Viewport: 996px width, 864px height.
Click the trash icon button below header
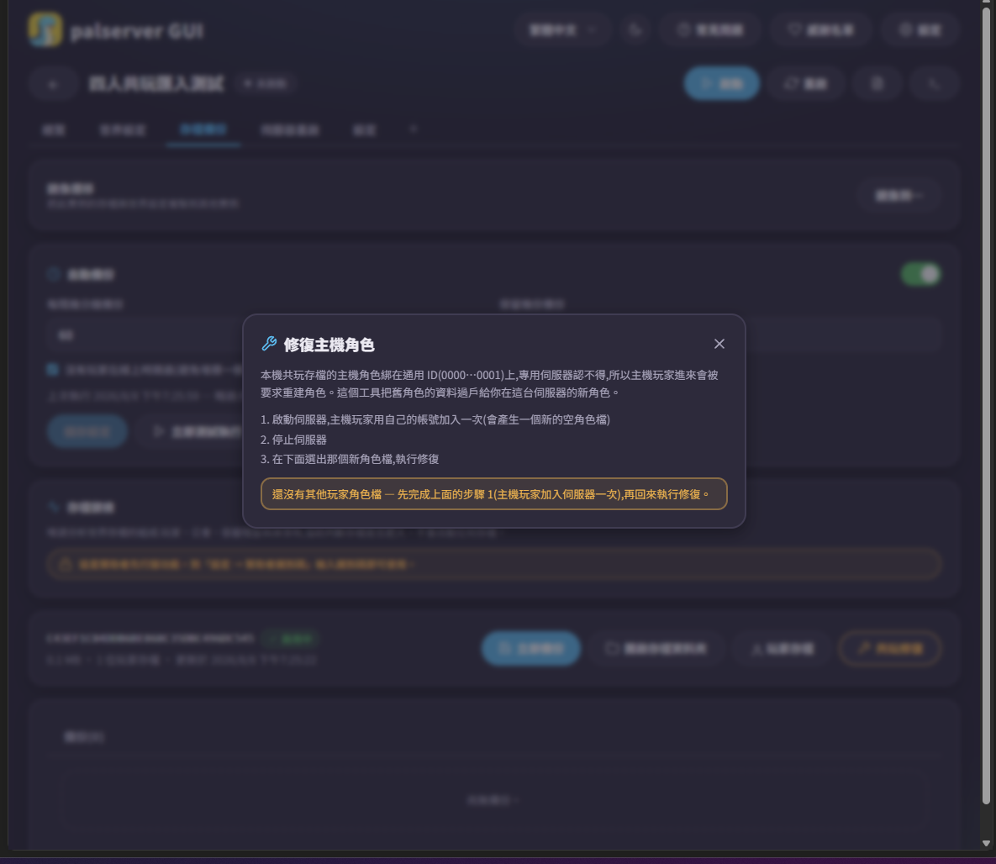pos(877,83)
